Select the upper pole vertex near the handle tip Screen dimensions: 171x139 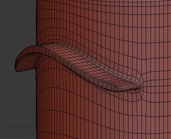point(141,75)
